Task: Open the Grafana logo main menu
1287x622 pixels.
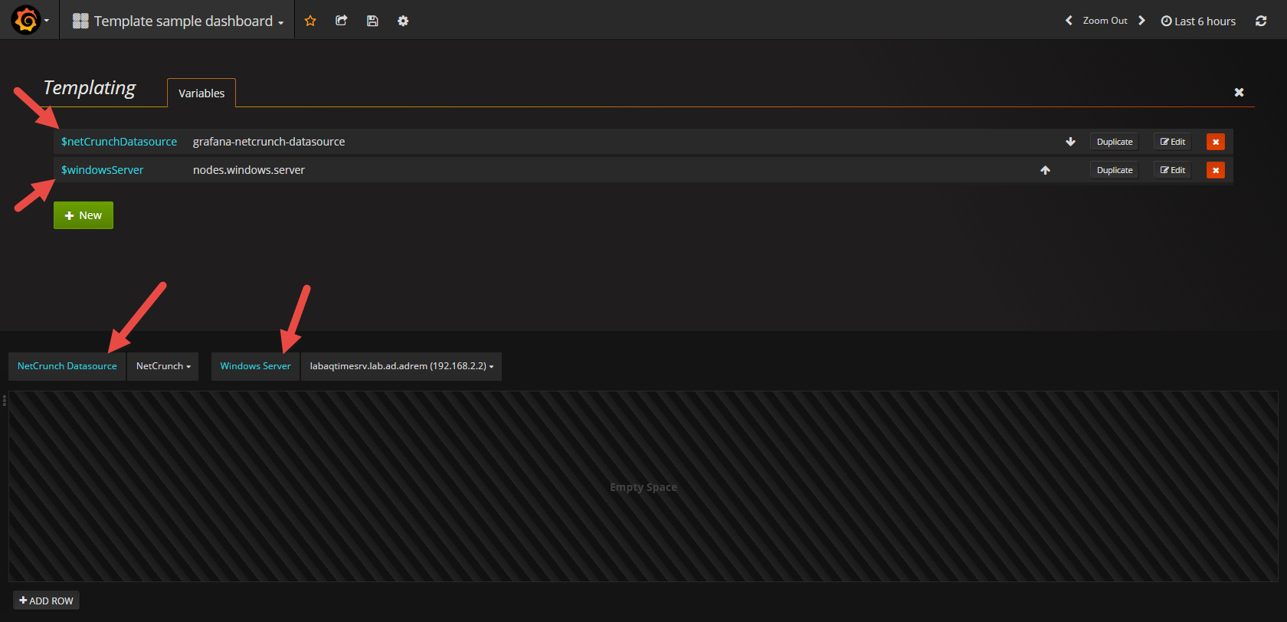Action: [29, 20]
